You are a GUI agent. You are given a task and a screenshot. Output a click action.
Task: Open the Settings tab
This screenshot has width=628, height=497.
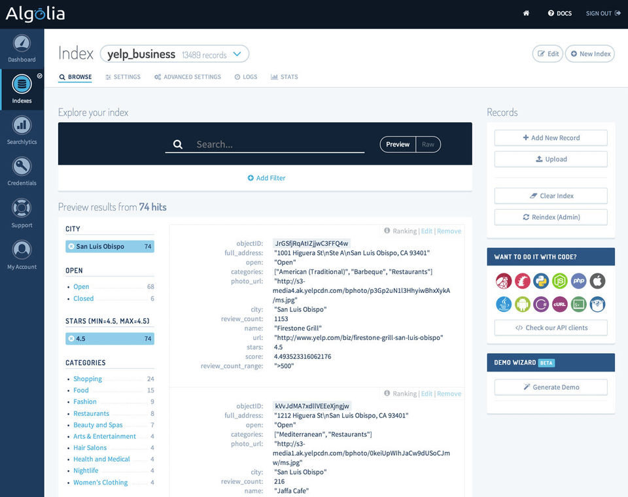pos(122,77)
